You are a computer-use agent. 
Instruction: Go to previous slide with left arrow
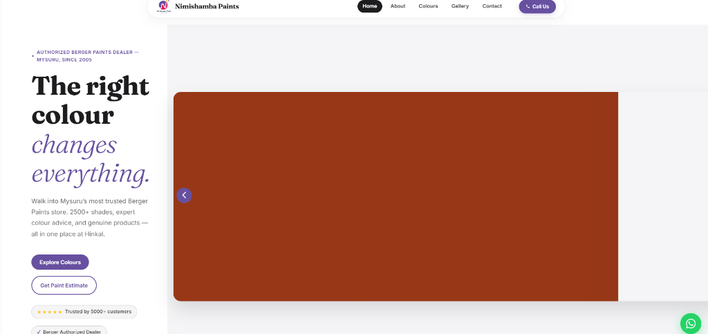point(184,196)
